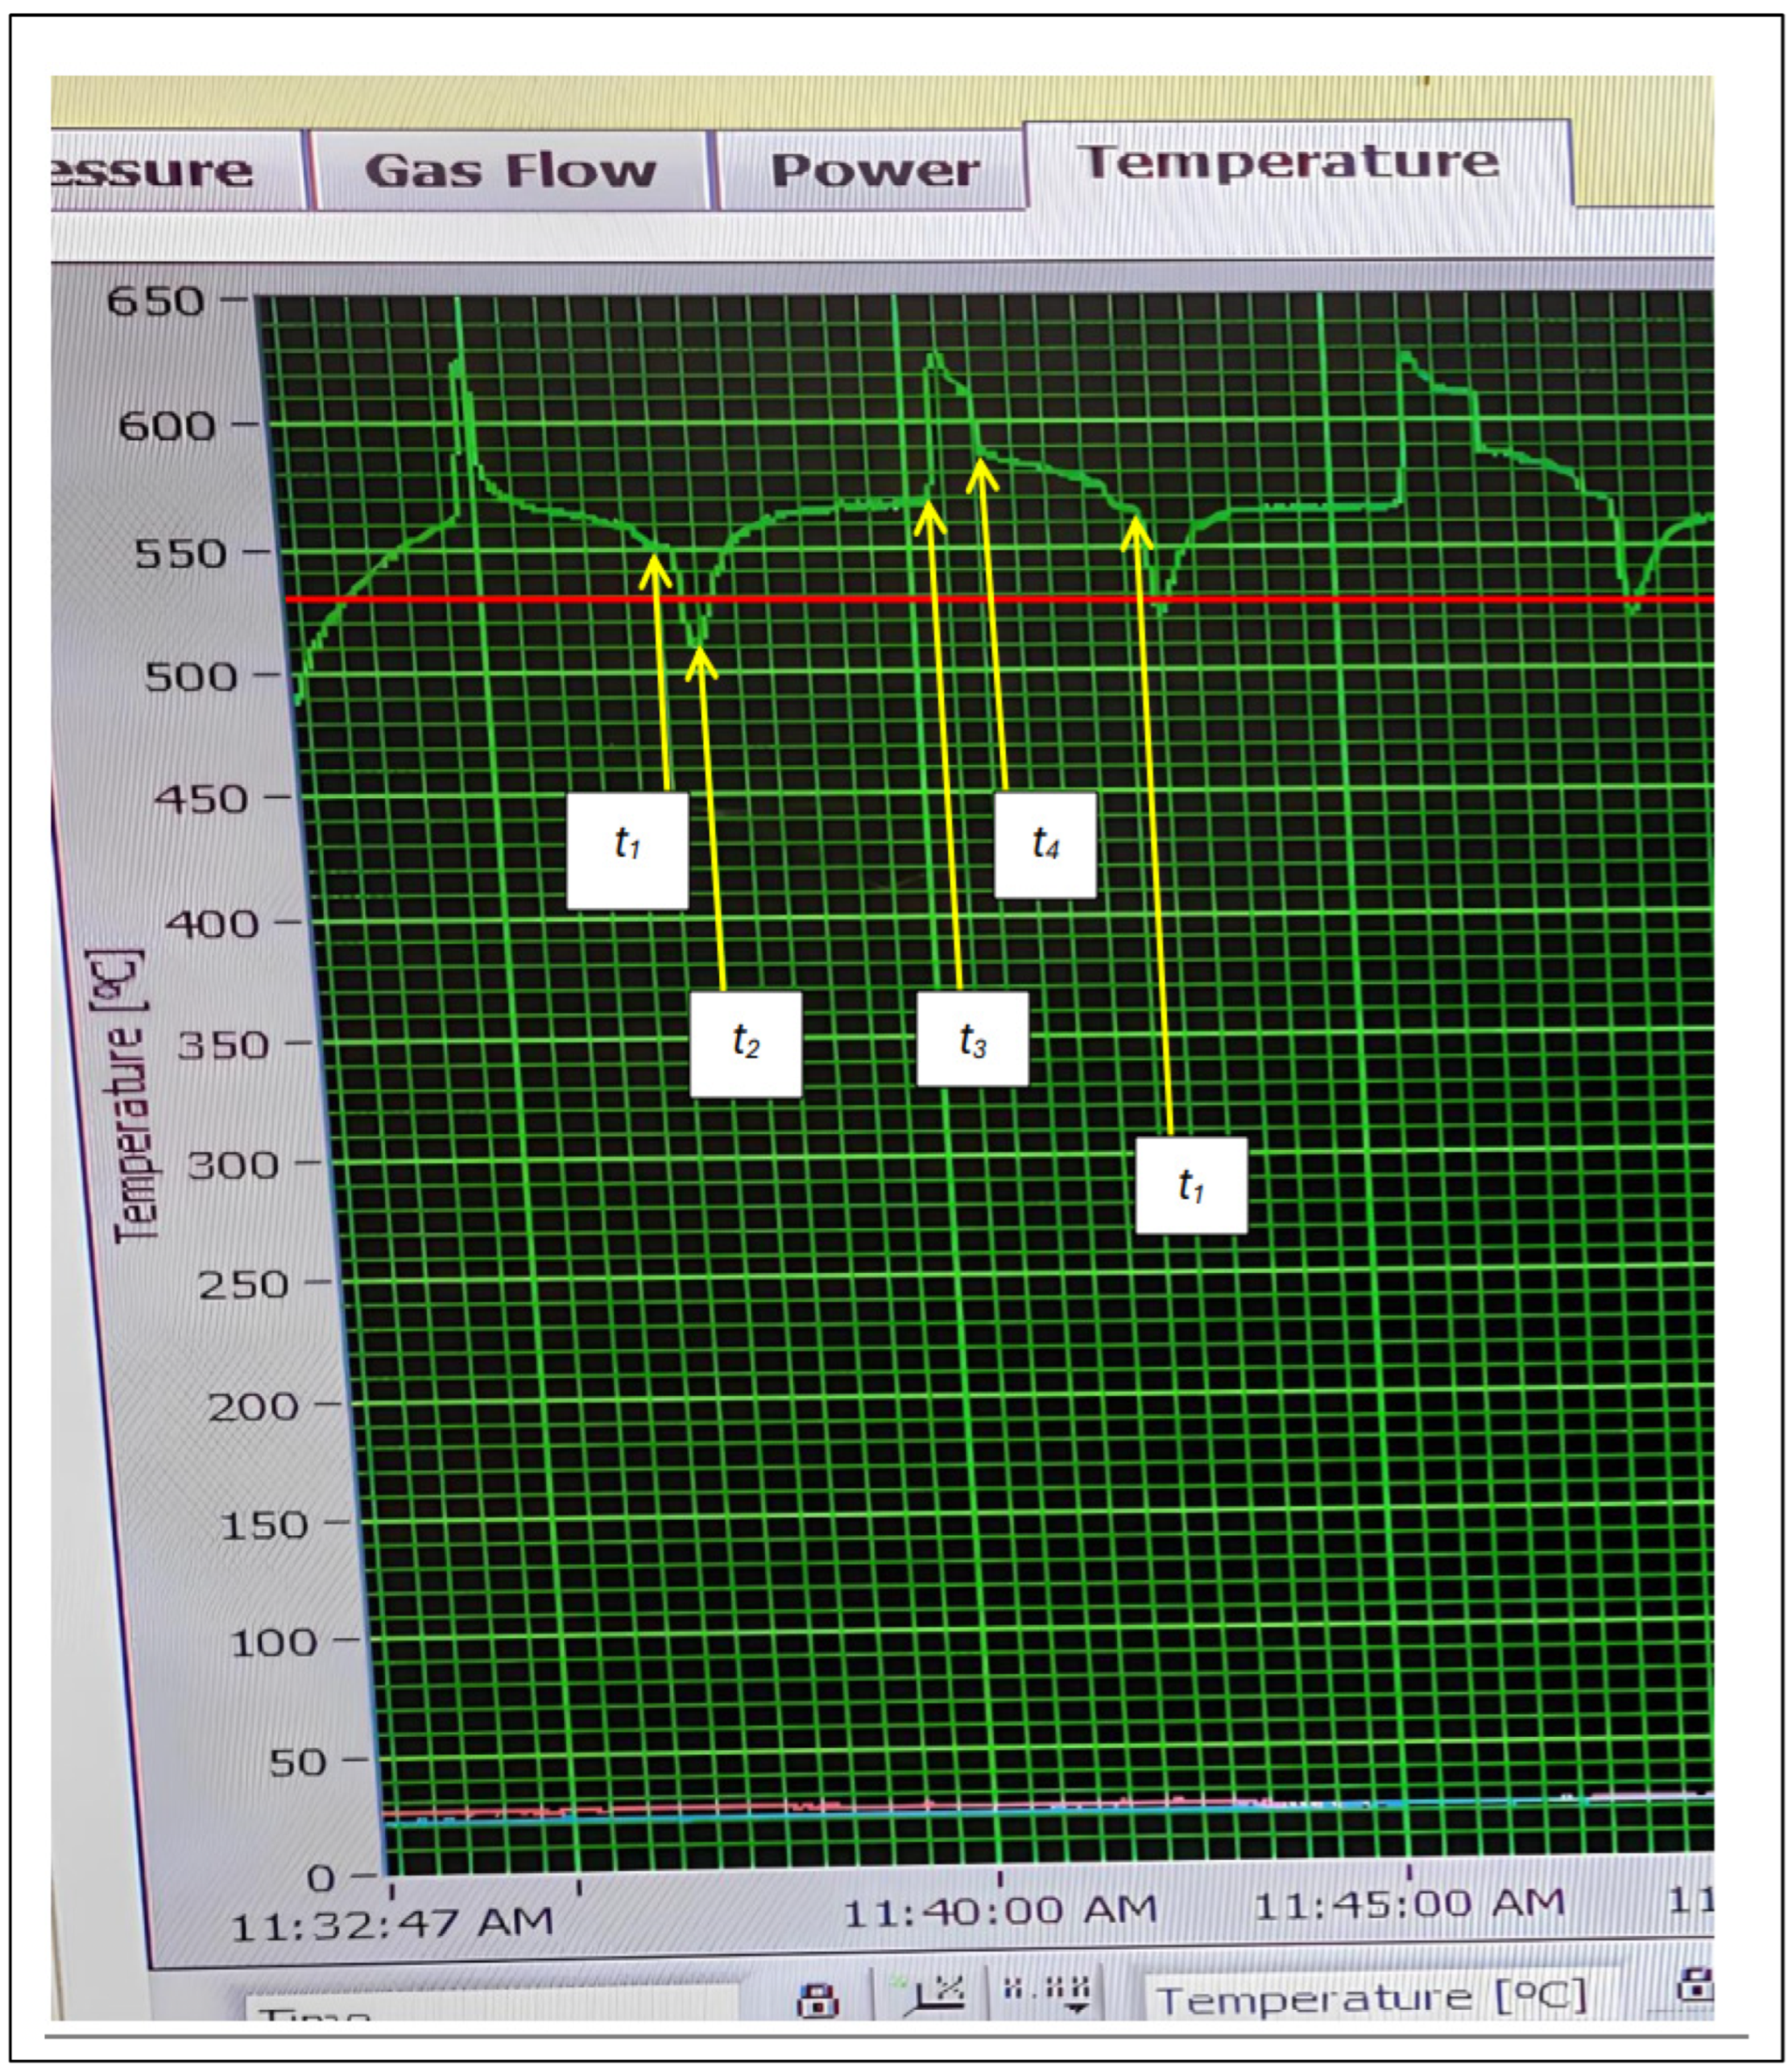This screenshot has height=2072, width=1792.
Task: Click the 650 maximum y-axis value
Action: pos(156,300)
